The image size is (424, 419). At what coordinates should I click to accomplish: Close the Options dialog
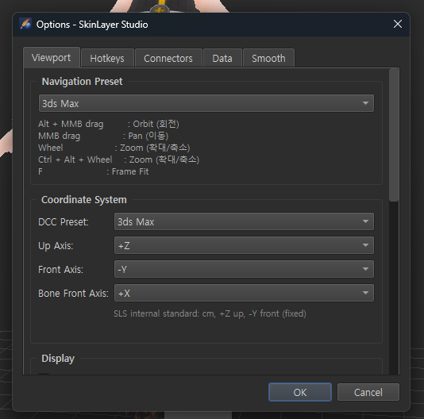[x=398, y=24]
